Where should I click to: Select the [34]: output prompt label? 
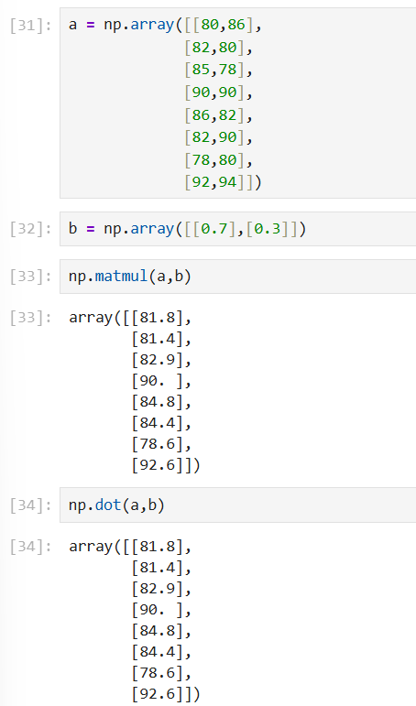coord(31,547)
